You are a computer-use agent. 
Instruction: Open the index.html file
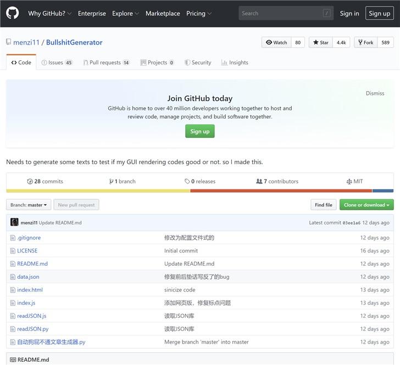click(x=30, y=290)
